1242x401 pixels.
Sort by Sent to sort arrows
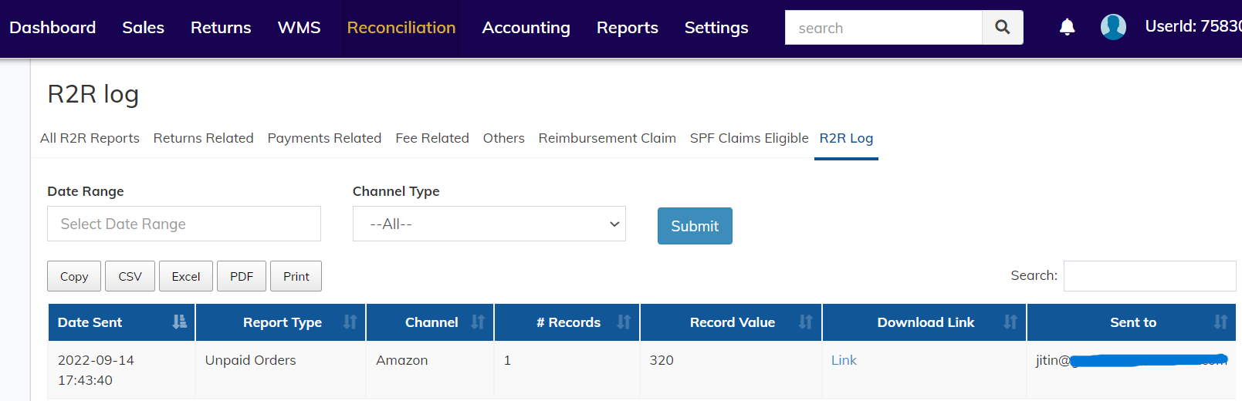tap(1220, 322)
